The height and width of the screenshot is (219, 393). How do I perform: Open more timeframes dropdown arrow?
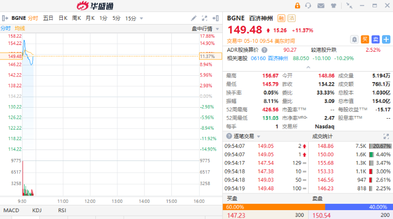click(141, 18)
